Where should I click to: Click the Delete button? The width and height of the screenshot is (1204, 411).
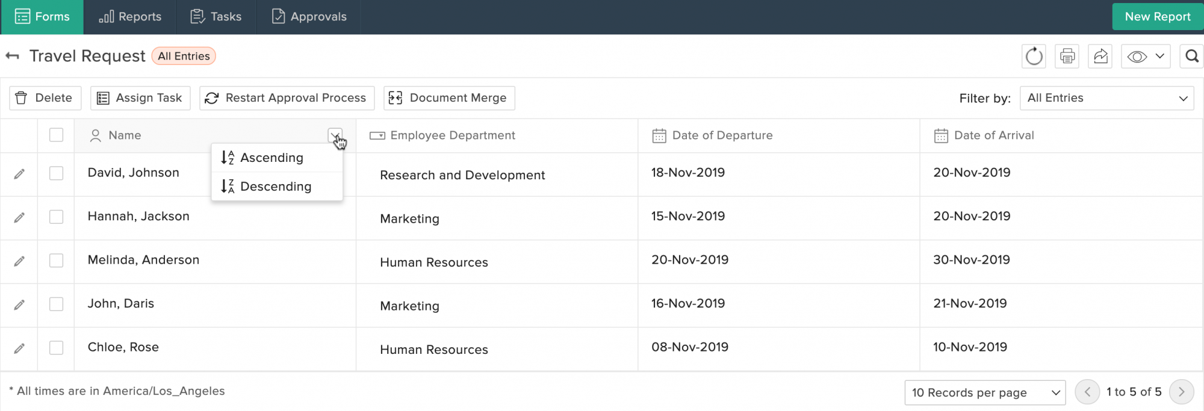[x=45, y=98]
